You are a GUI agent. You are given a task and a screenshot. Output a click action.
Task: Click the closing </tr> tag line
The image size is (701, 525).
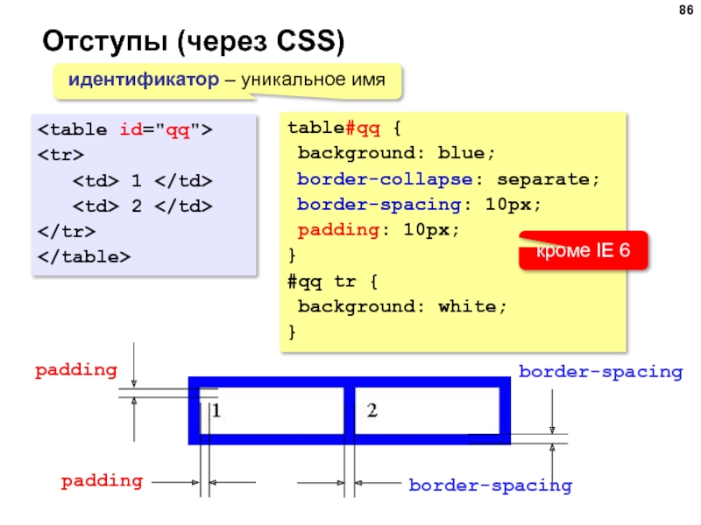click(67, 232)
